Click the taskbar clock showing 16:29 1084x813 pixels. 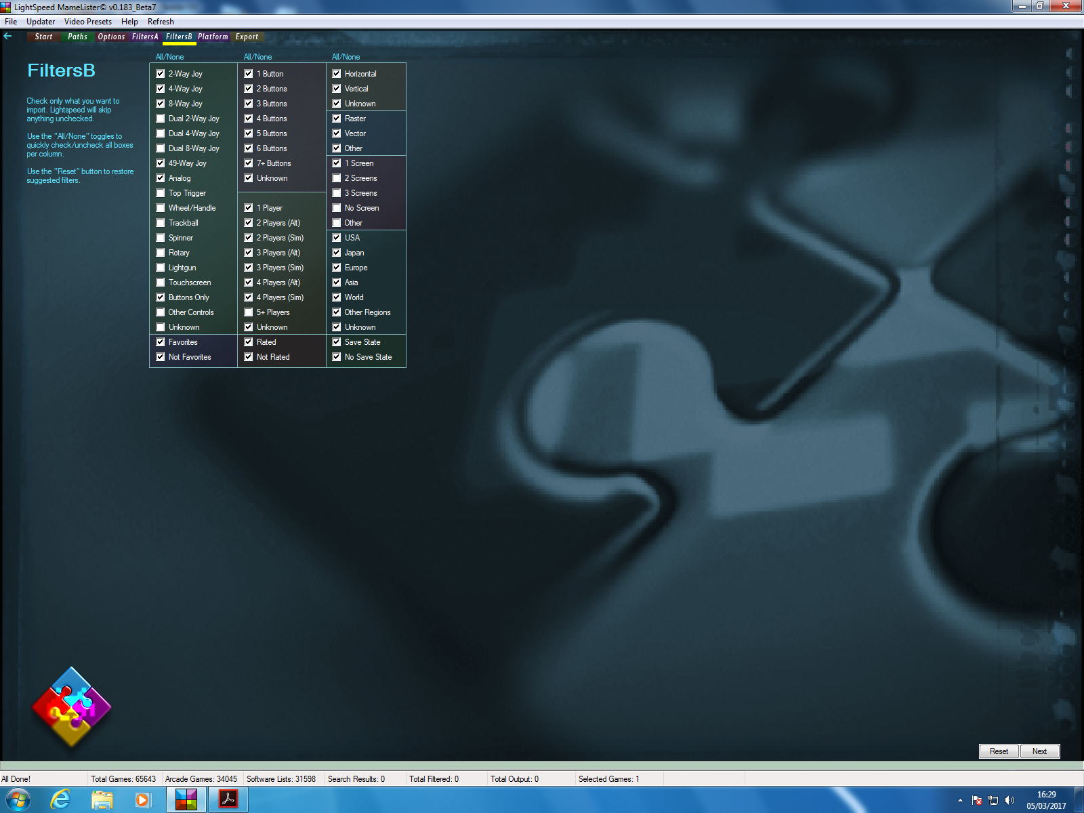click(x=1046, y=800)
